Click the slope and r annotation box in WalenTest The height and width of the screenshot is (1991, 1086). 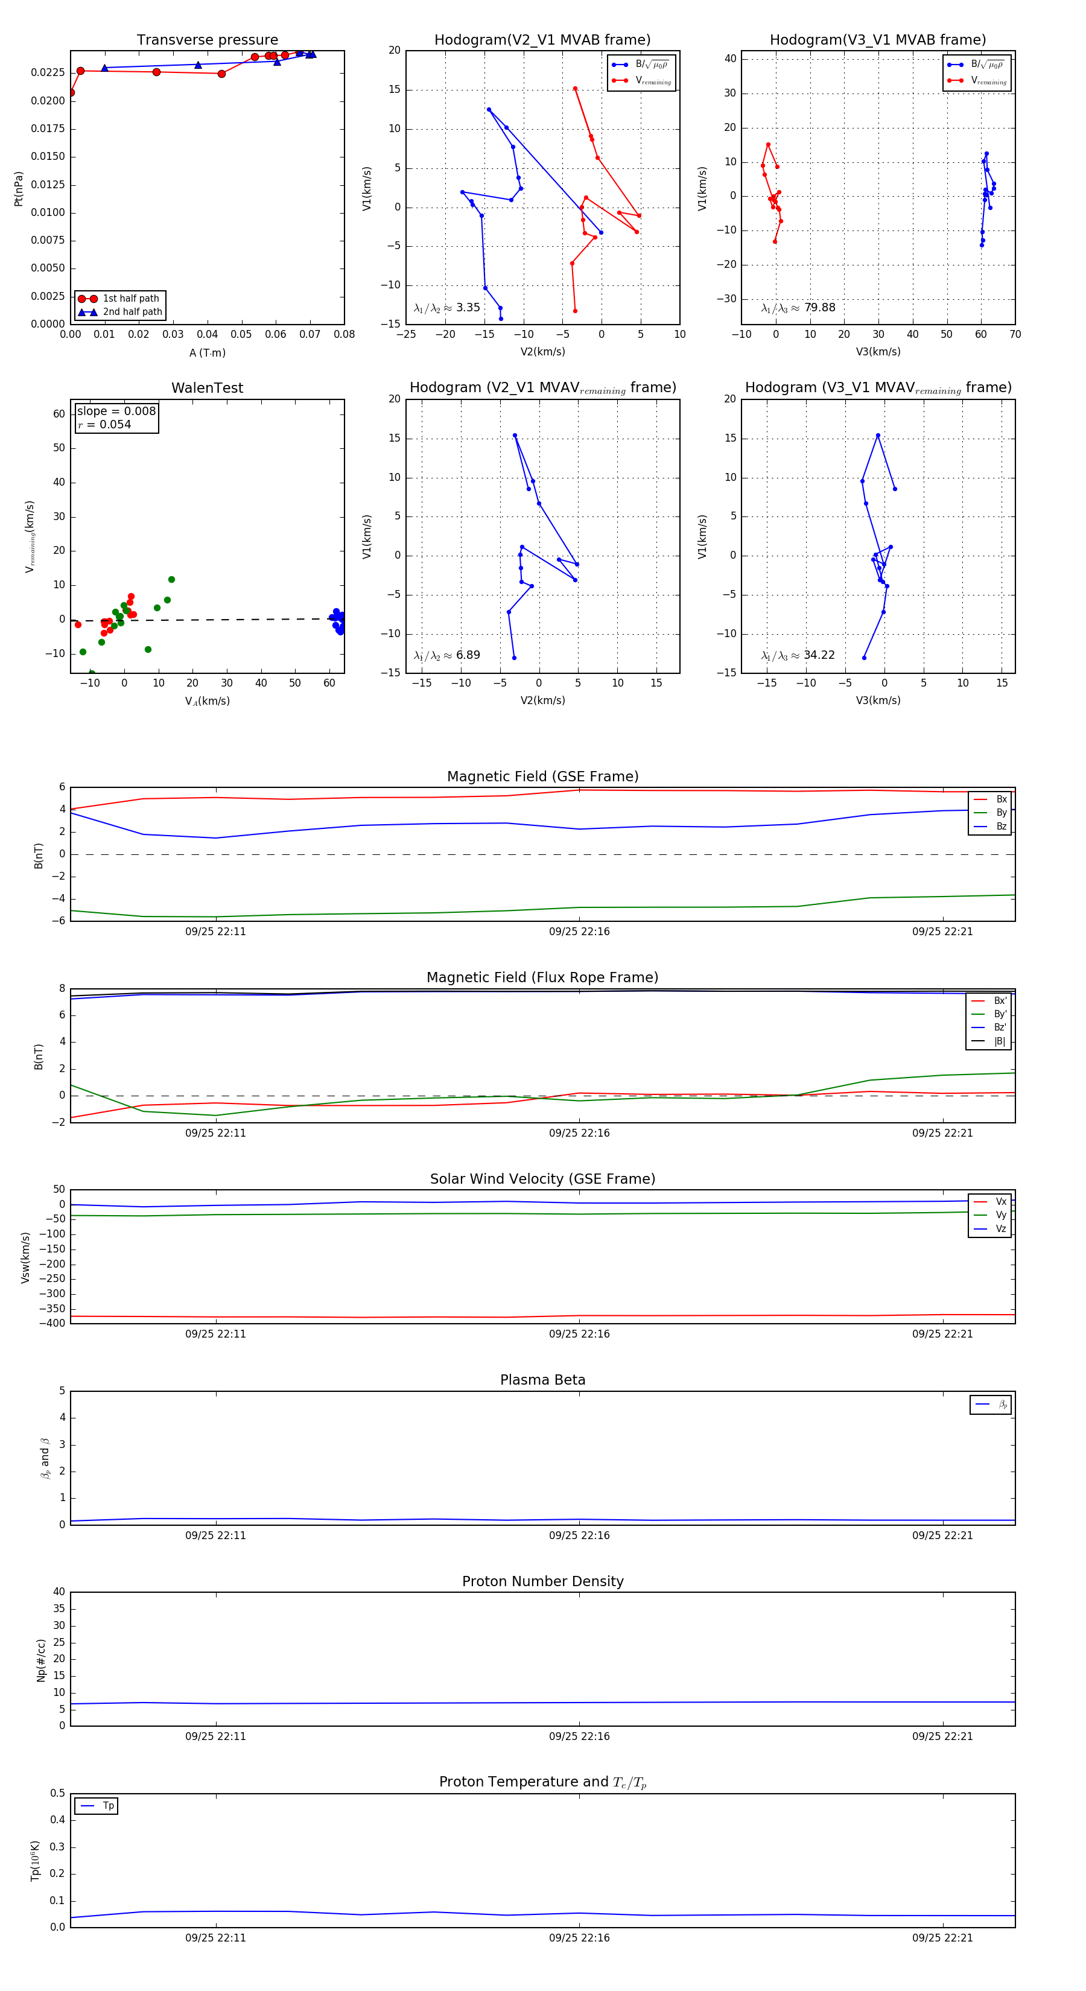116,418
